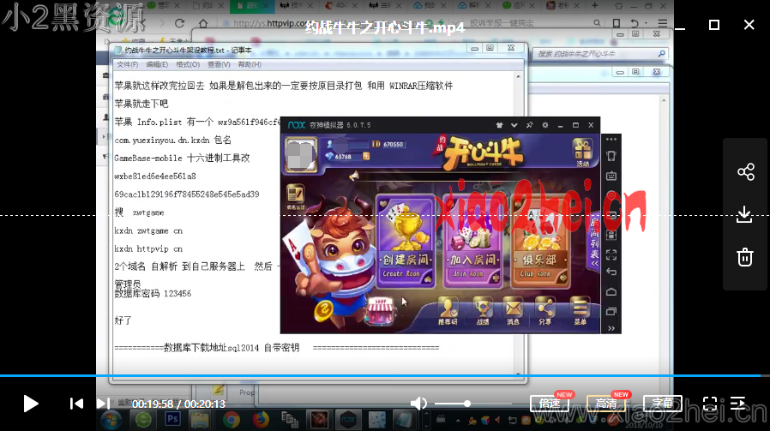Viewport: 770px width, 431px height.
Task: Open Nox keyboard mapping icon
Action: (x=611, y=176)
